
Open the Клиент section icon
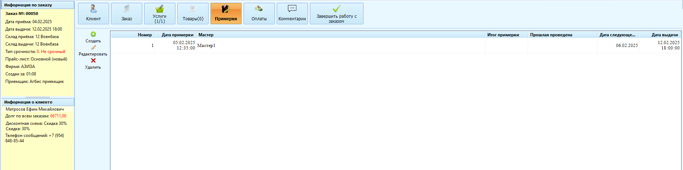pos(93,9)
